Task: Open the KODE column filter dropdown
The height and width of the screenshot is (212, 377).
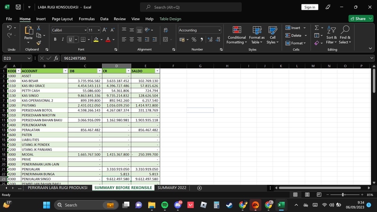Action: pos(18,71)
